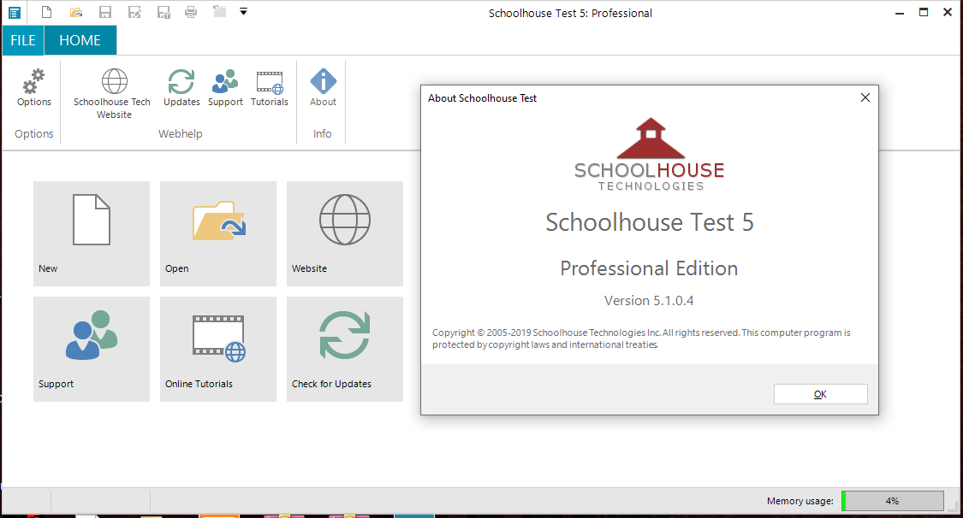Select the Open tile on the start page
Screen dimensions: 963x518
218,233
